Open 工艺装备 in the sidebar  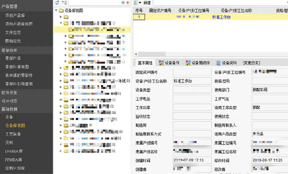[x=13, y=134]
